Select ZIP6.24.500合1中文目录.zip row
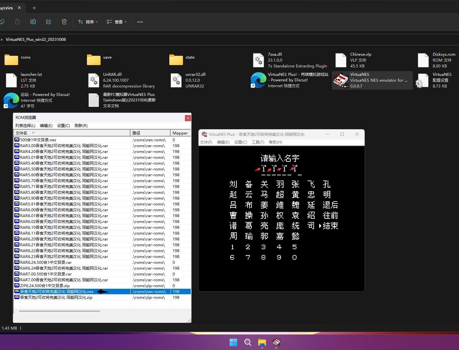This screenshot has width=459, height=350. tap(102, 286)
